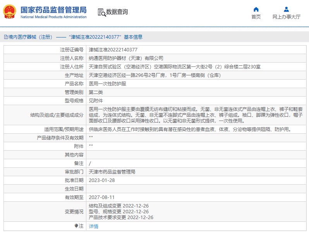The image size is (309, 233).
Task: Click 适用范围 value 供临床医务人员
Action: pyautogui.click(x=190, y=129)
